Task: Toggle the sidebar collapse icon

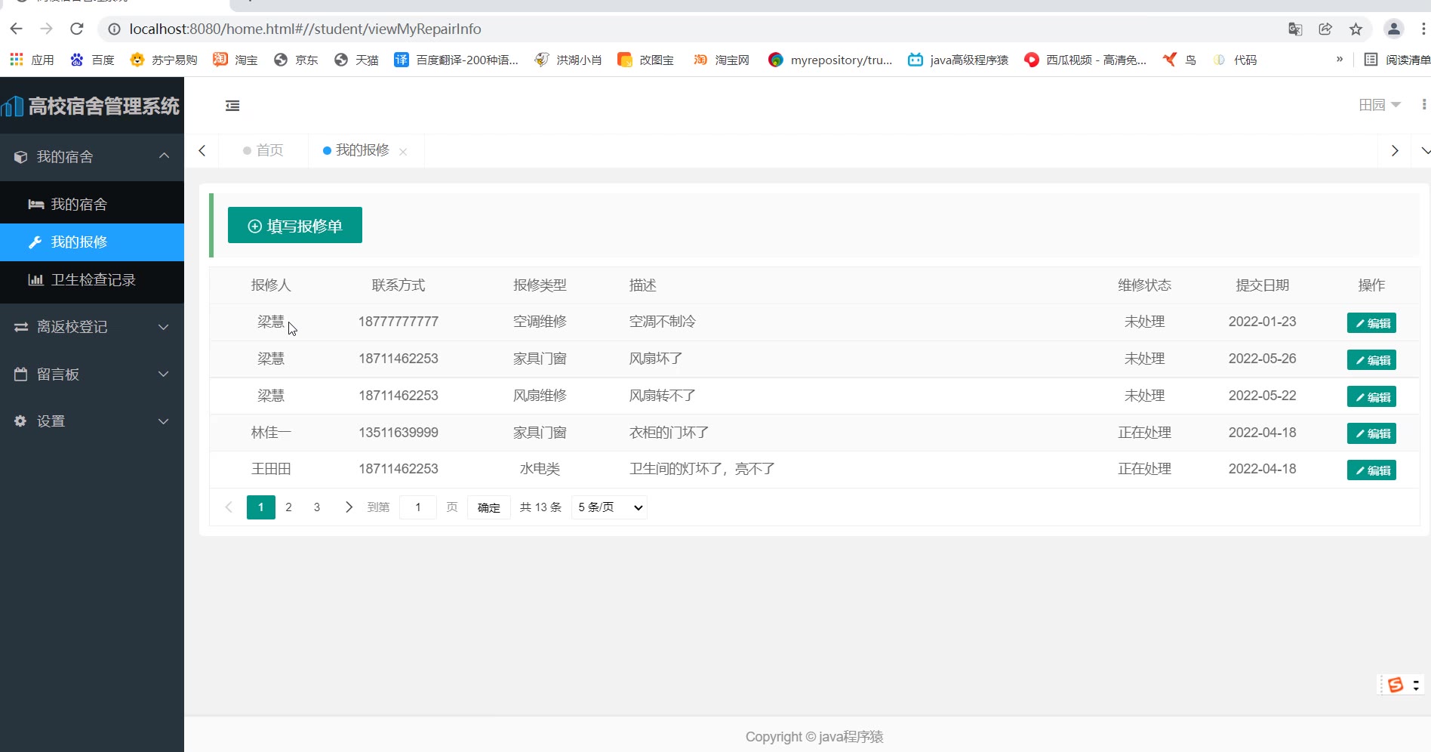Action: [232, 106]
